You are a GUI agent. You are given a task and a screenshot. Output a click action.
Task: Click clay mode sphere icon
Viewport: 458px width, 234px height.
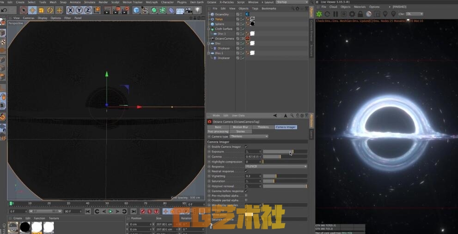pyautogui.click(x=369, y=14)
